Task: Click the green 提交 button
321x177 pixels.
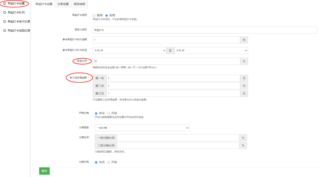Action: 44,171
